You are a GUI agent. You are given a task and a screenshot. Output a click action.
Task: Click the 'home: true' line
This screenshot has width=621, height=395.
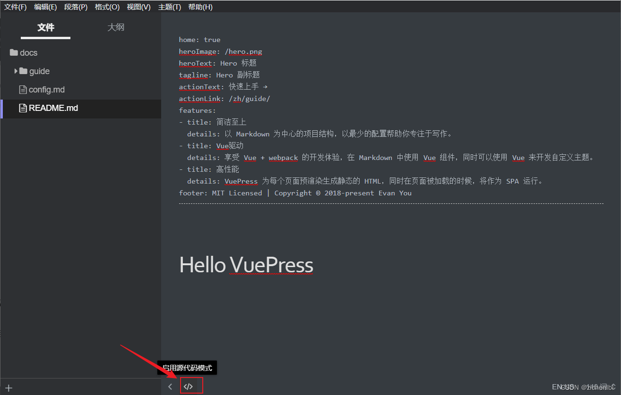[x=199, y=40]
